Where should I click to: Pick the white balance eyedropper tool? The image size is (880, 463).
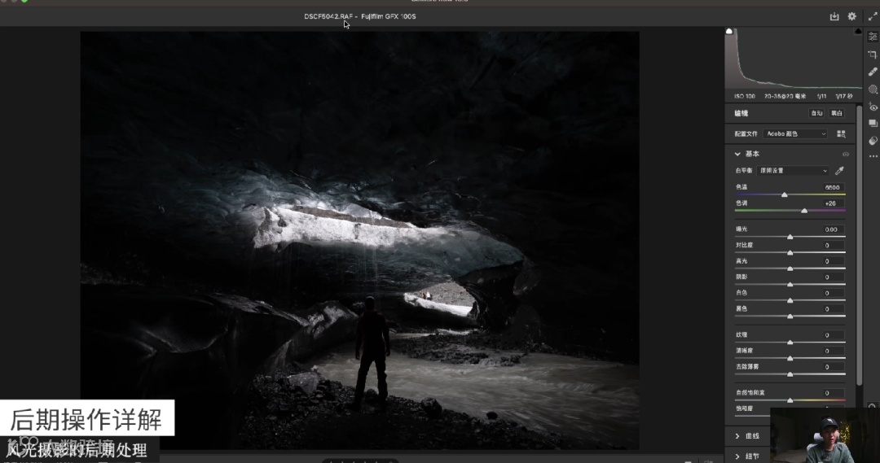pos(839,170)
